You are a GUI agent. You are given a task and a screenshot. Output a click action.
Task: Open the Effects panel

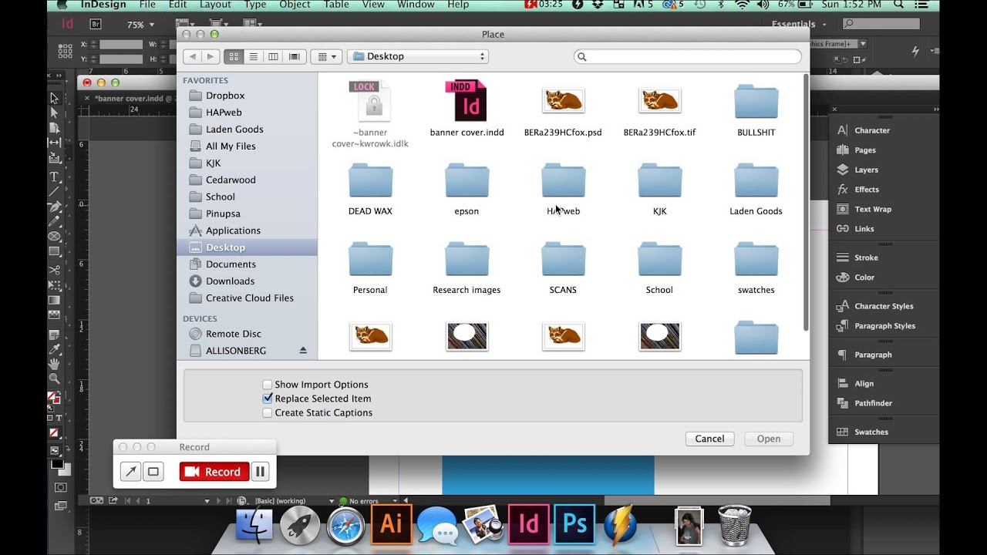point(866,190)
